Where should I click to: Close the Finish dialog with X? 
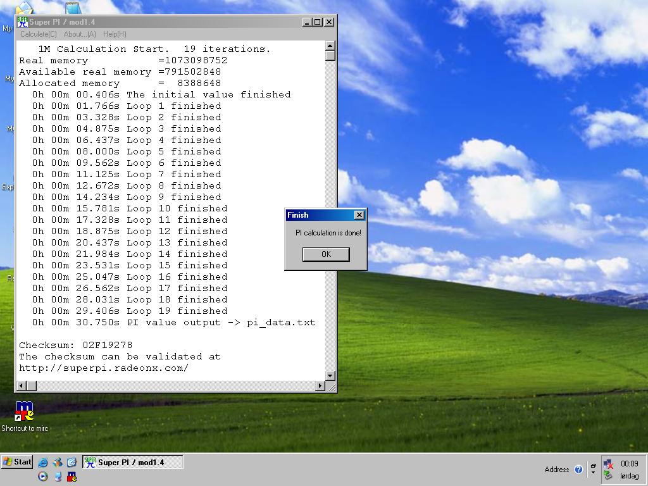click(359, 215)
